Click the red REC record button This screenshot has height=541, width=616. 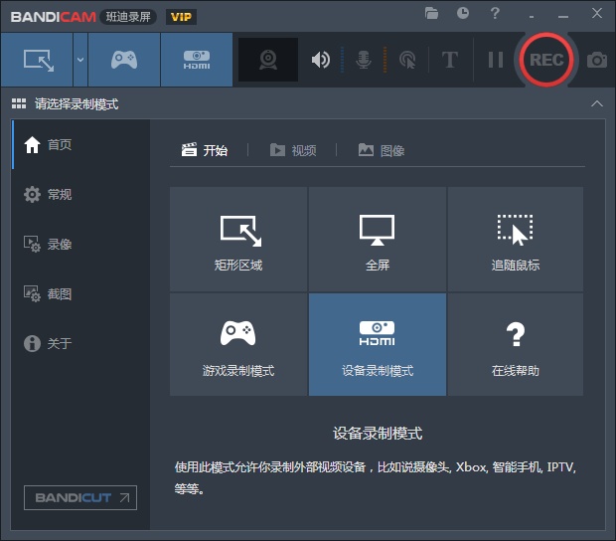tap(545, 60)
